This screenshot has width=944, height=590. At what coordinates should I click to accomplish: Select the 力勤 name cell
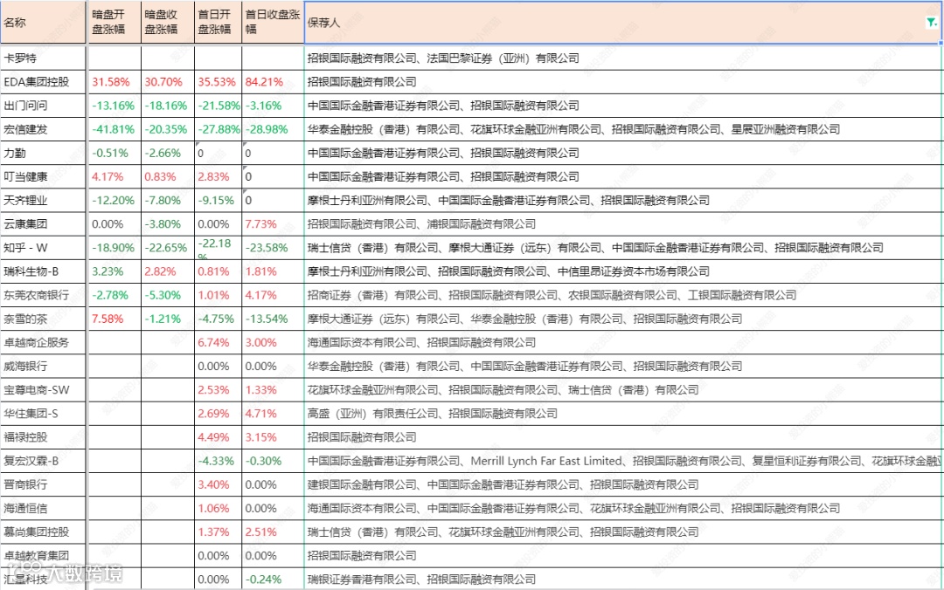tap(44, 153)
